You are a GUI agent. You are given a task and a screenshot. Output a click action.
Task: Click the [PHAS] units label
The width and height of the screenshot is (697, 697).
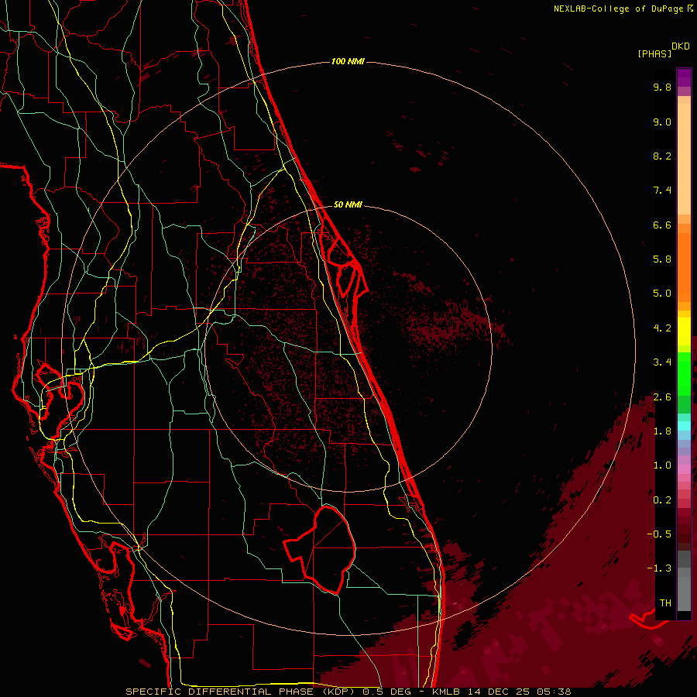(653, 53)
